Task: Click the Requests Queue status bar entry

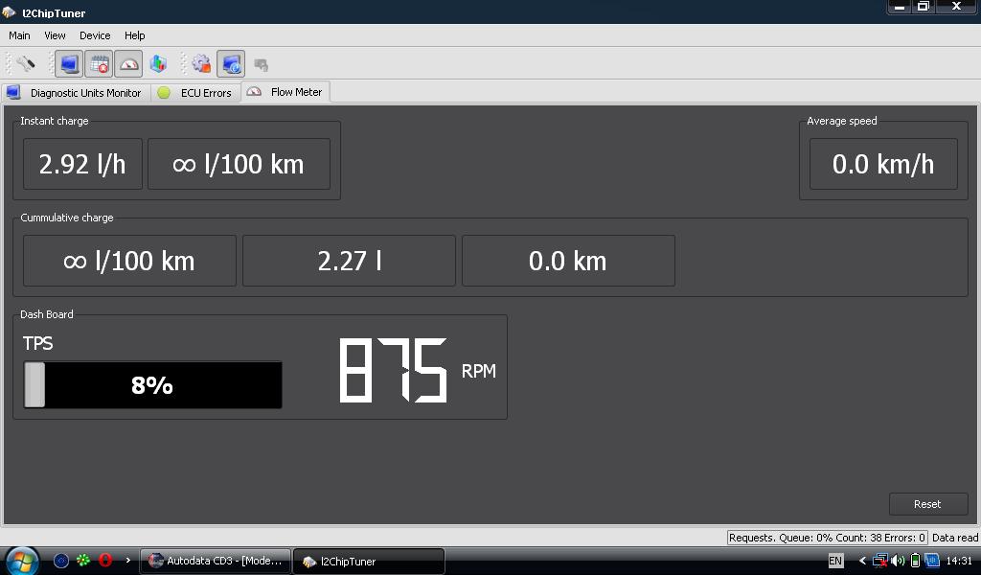Action: point(827,538)
